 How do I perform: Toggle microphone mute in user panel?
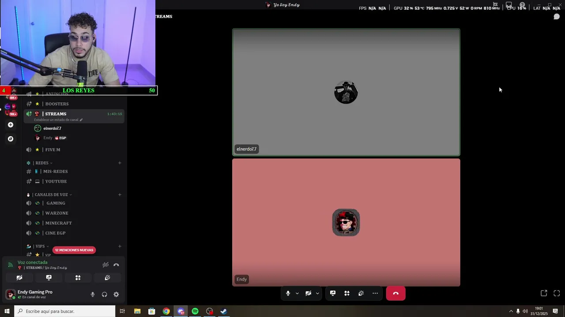[x=93, y=295]
